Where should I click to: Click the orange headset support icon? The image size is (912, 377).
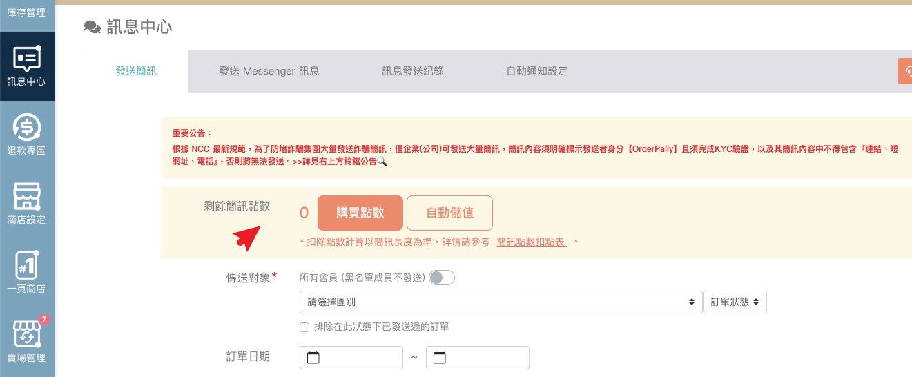tap(906, 71)
